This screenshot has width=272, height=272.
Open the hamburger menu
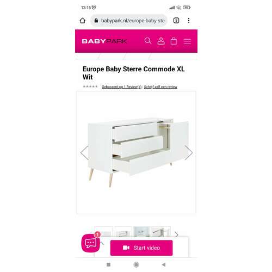tap(187, 41)
